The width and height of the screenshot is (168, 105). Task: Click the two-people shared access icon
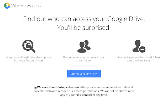84,46
